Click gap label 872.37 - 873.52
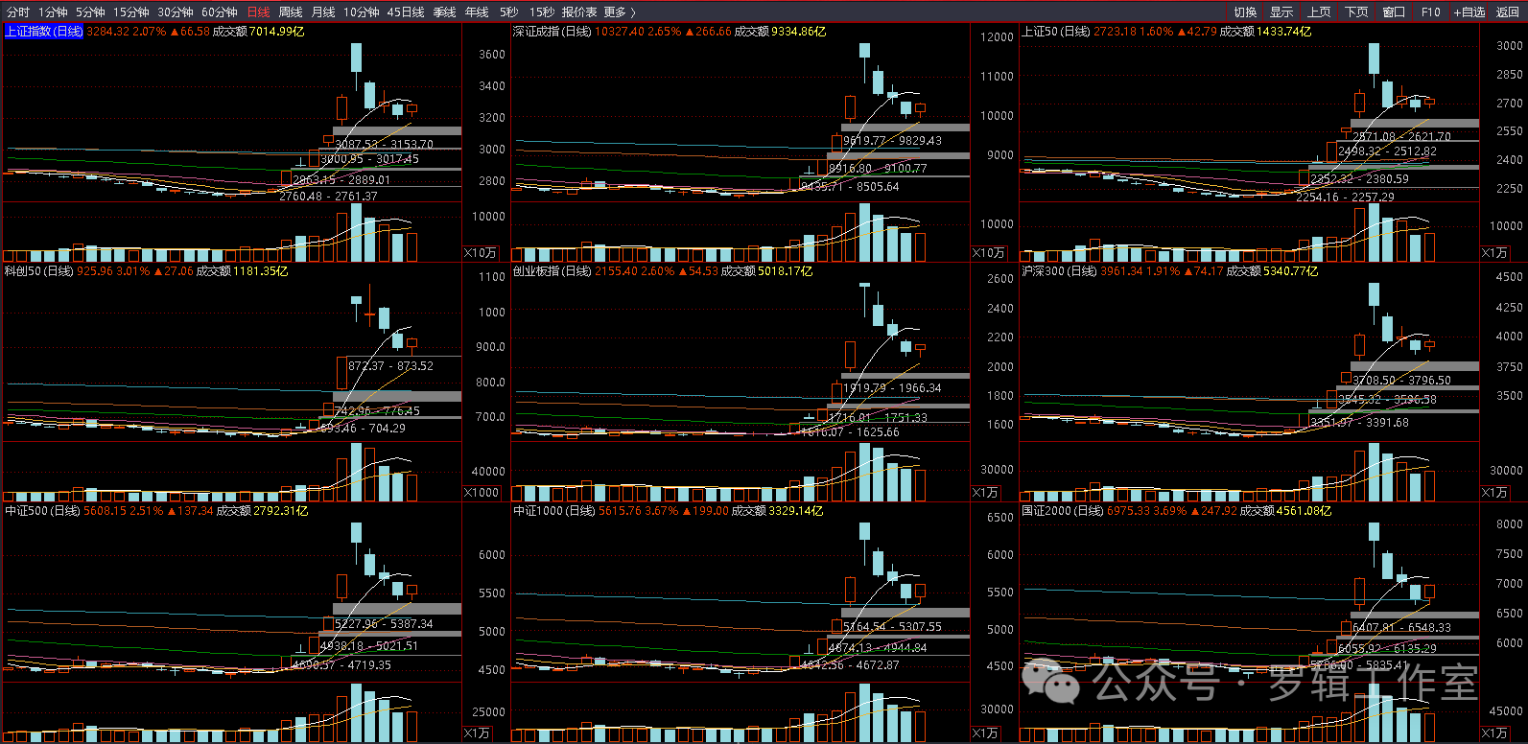 coord(390,366)
